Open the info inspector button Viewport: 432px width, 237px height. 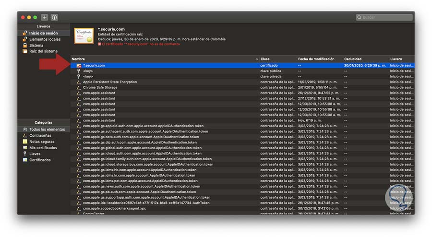point(54,17)
